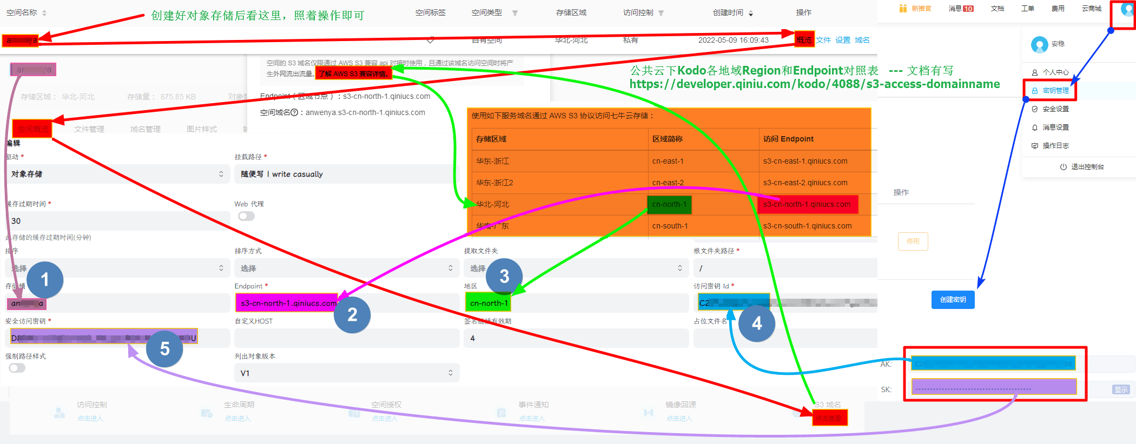
Task: Click the 操作日志 monitor icon
Action: click(1035, 146)
